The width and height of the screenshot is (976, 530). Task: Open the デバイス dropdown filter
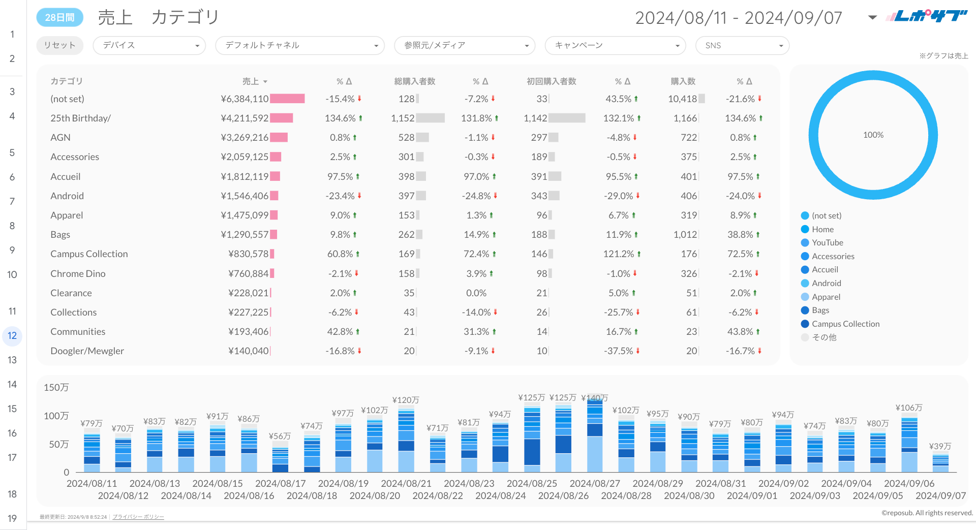click(149, 46)
